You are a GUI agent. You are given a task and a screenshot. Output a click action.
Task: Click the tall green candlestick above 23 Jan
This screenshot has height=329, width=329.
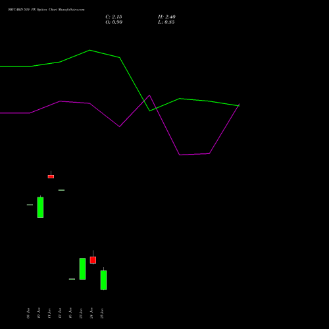click(82, 268)
